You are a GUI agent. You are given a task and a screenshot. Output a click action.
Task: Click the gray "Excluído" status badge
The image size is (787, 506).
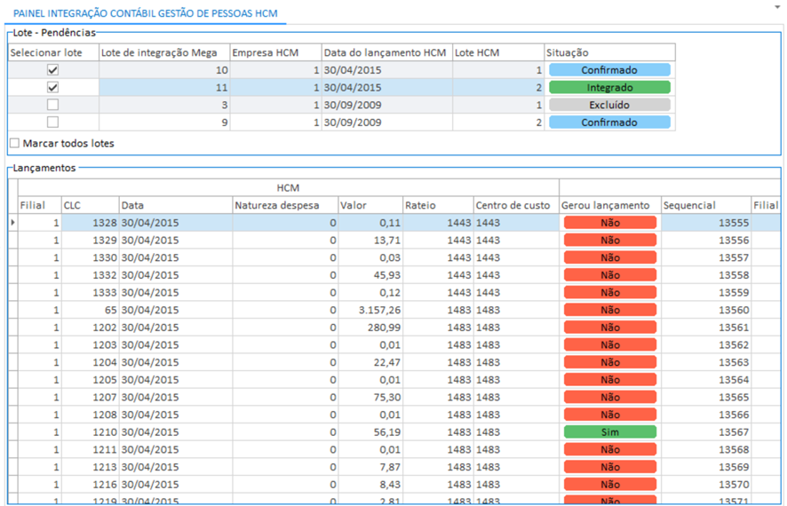[x=609, y=105]
